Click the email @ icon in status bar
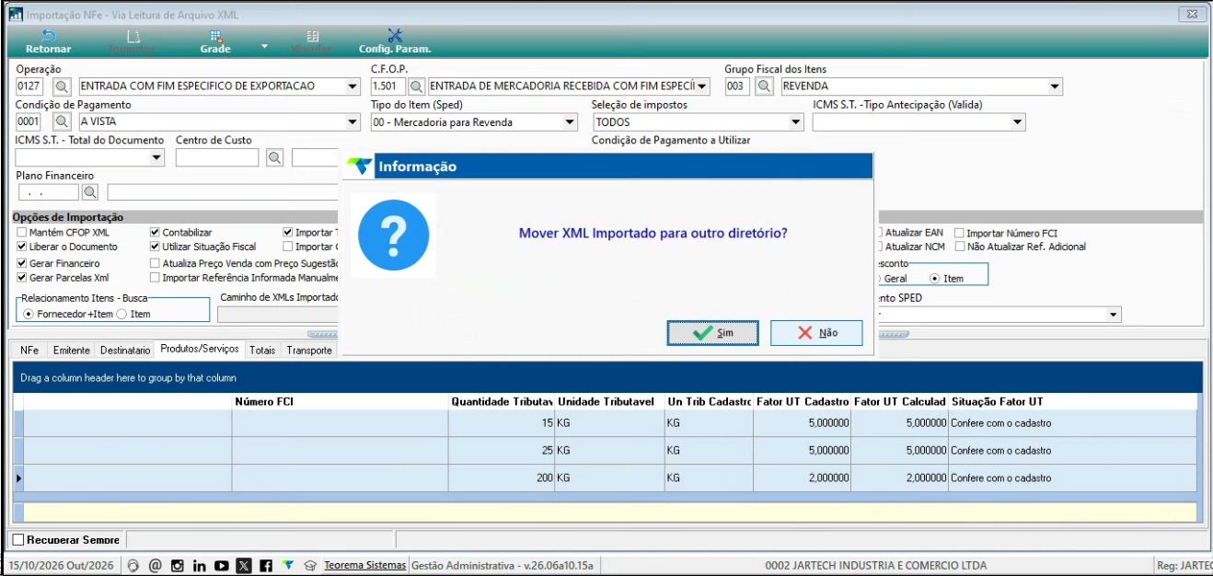Image resolution: width=1213 pixels, height=576 pixels. [156, 565]
